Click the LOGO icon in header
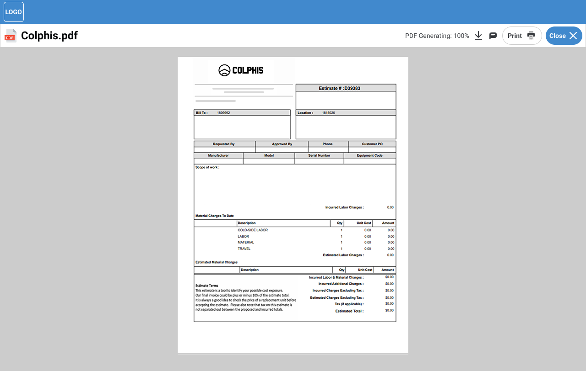Image resolution: width=586 pixels, height=371 pixels. click(x=14, y=12)
